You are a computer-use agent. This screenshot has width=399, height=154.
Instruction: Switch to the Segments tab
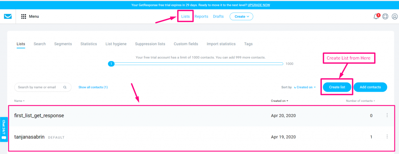click(63, 44)
